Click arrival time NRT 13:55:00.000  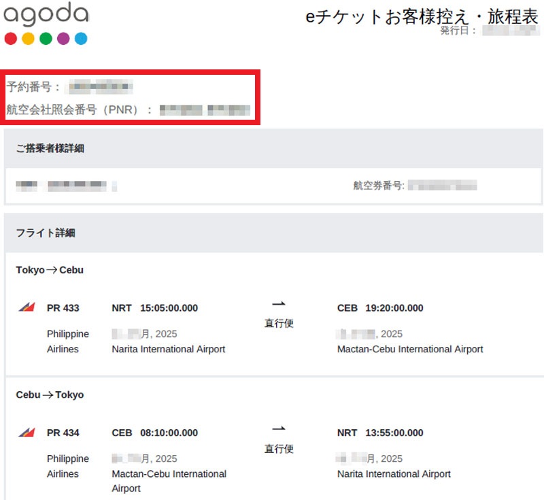[x=380, y=433]
